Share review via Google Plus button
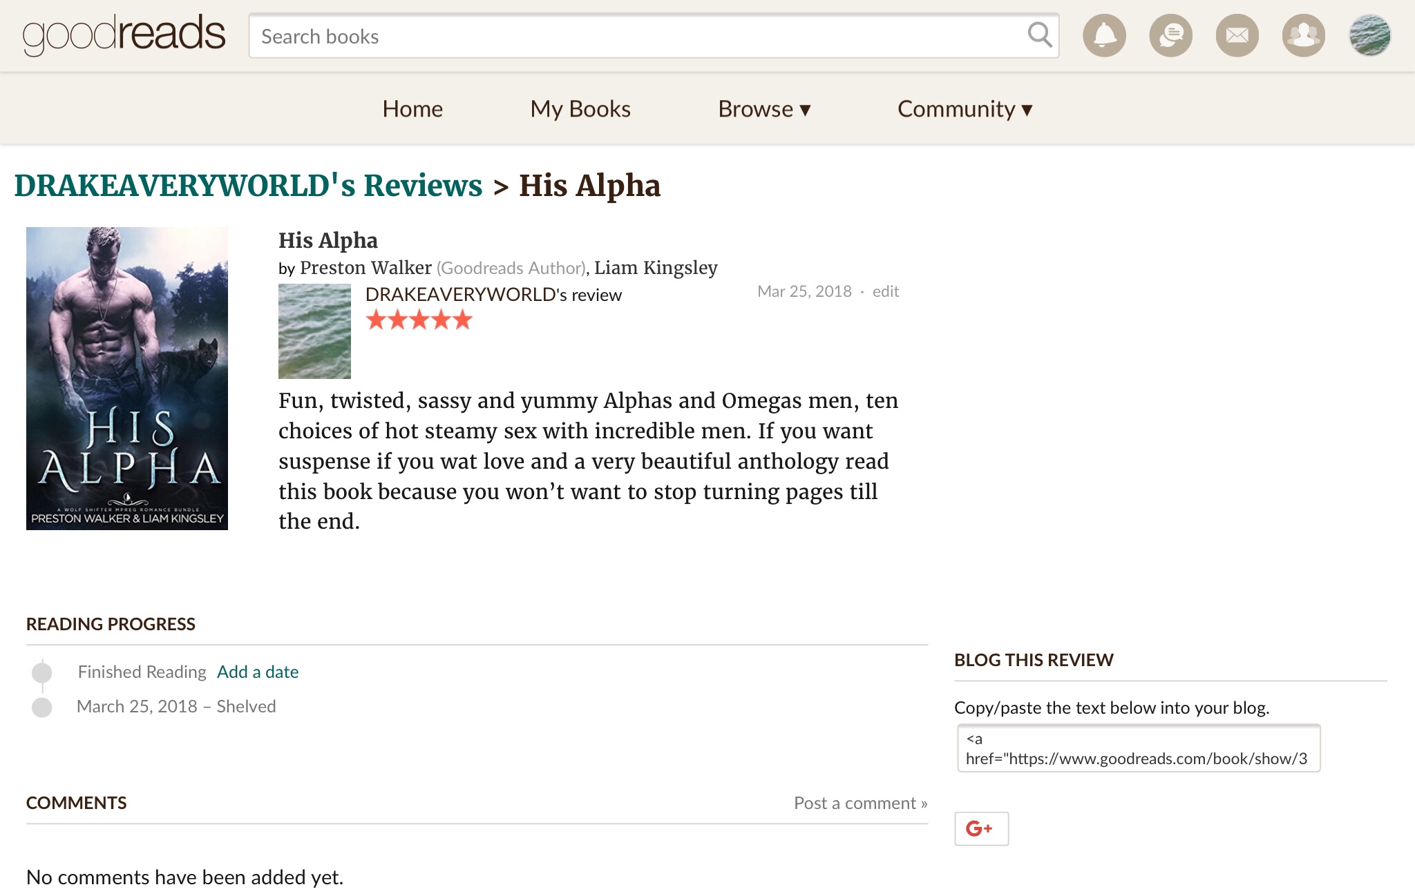 (x=981, y=828)
